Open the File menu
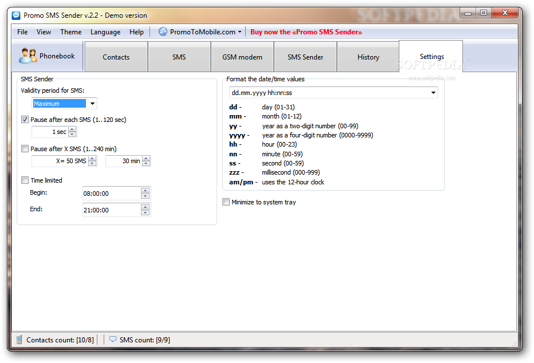Image resolution: width=534 pixels, height=363 pixels. (x=22, y=32)
